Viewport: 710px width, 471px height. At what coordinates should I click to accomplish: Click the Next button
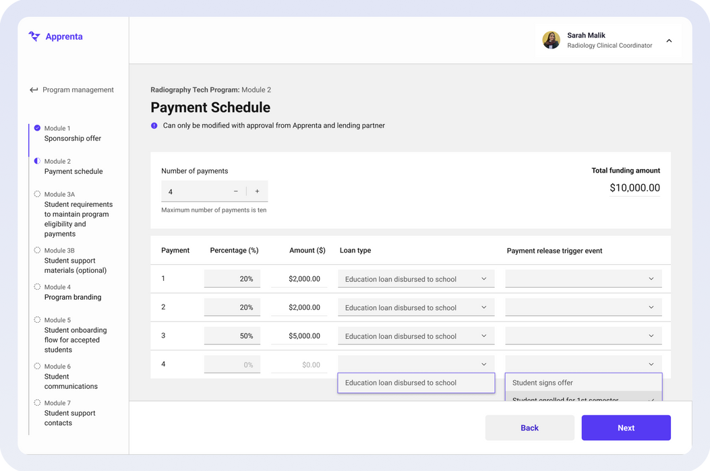point(626,428)
